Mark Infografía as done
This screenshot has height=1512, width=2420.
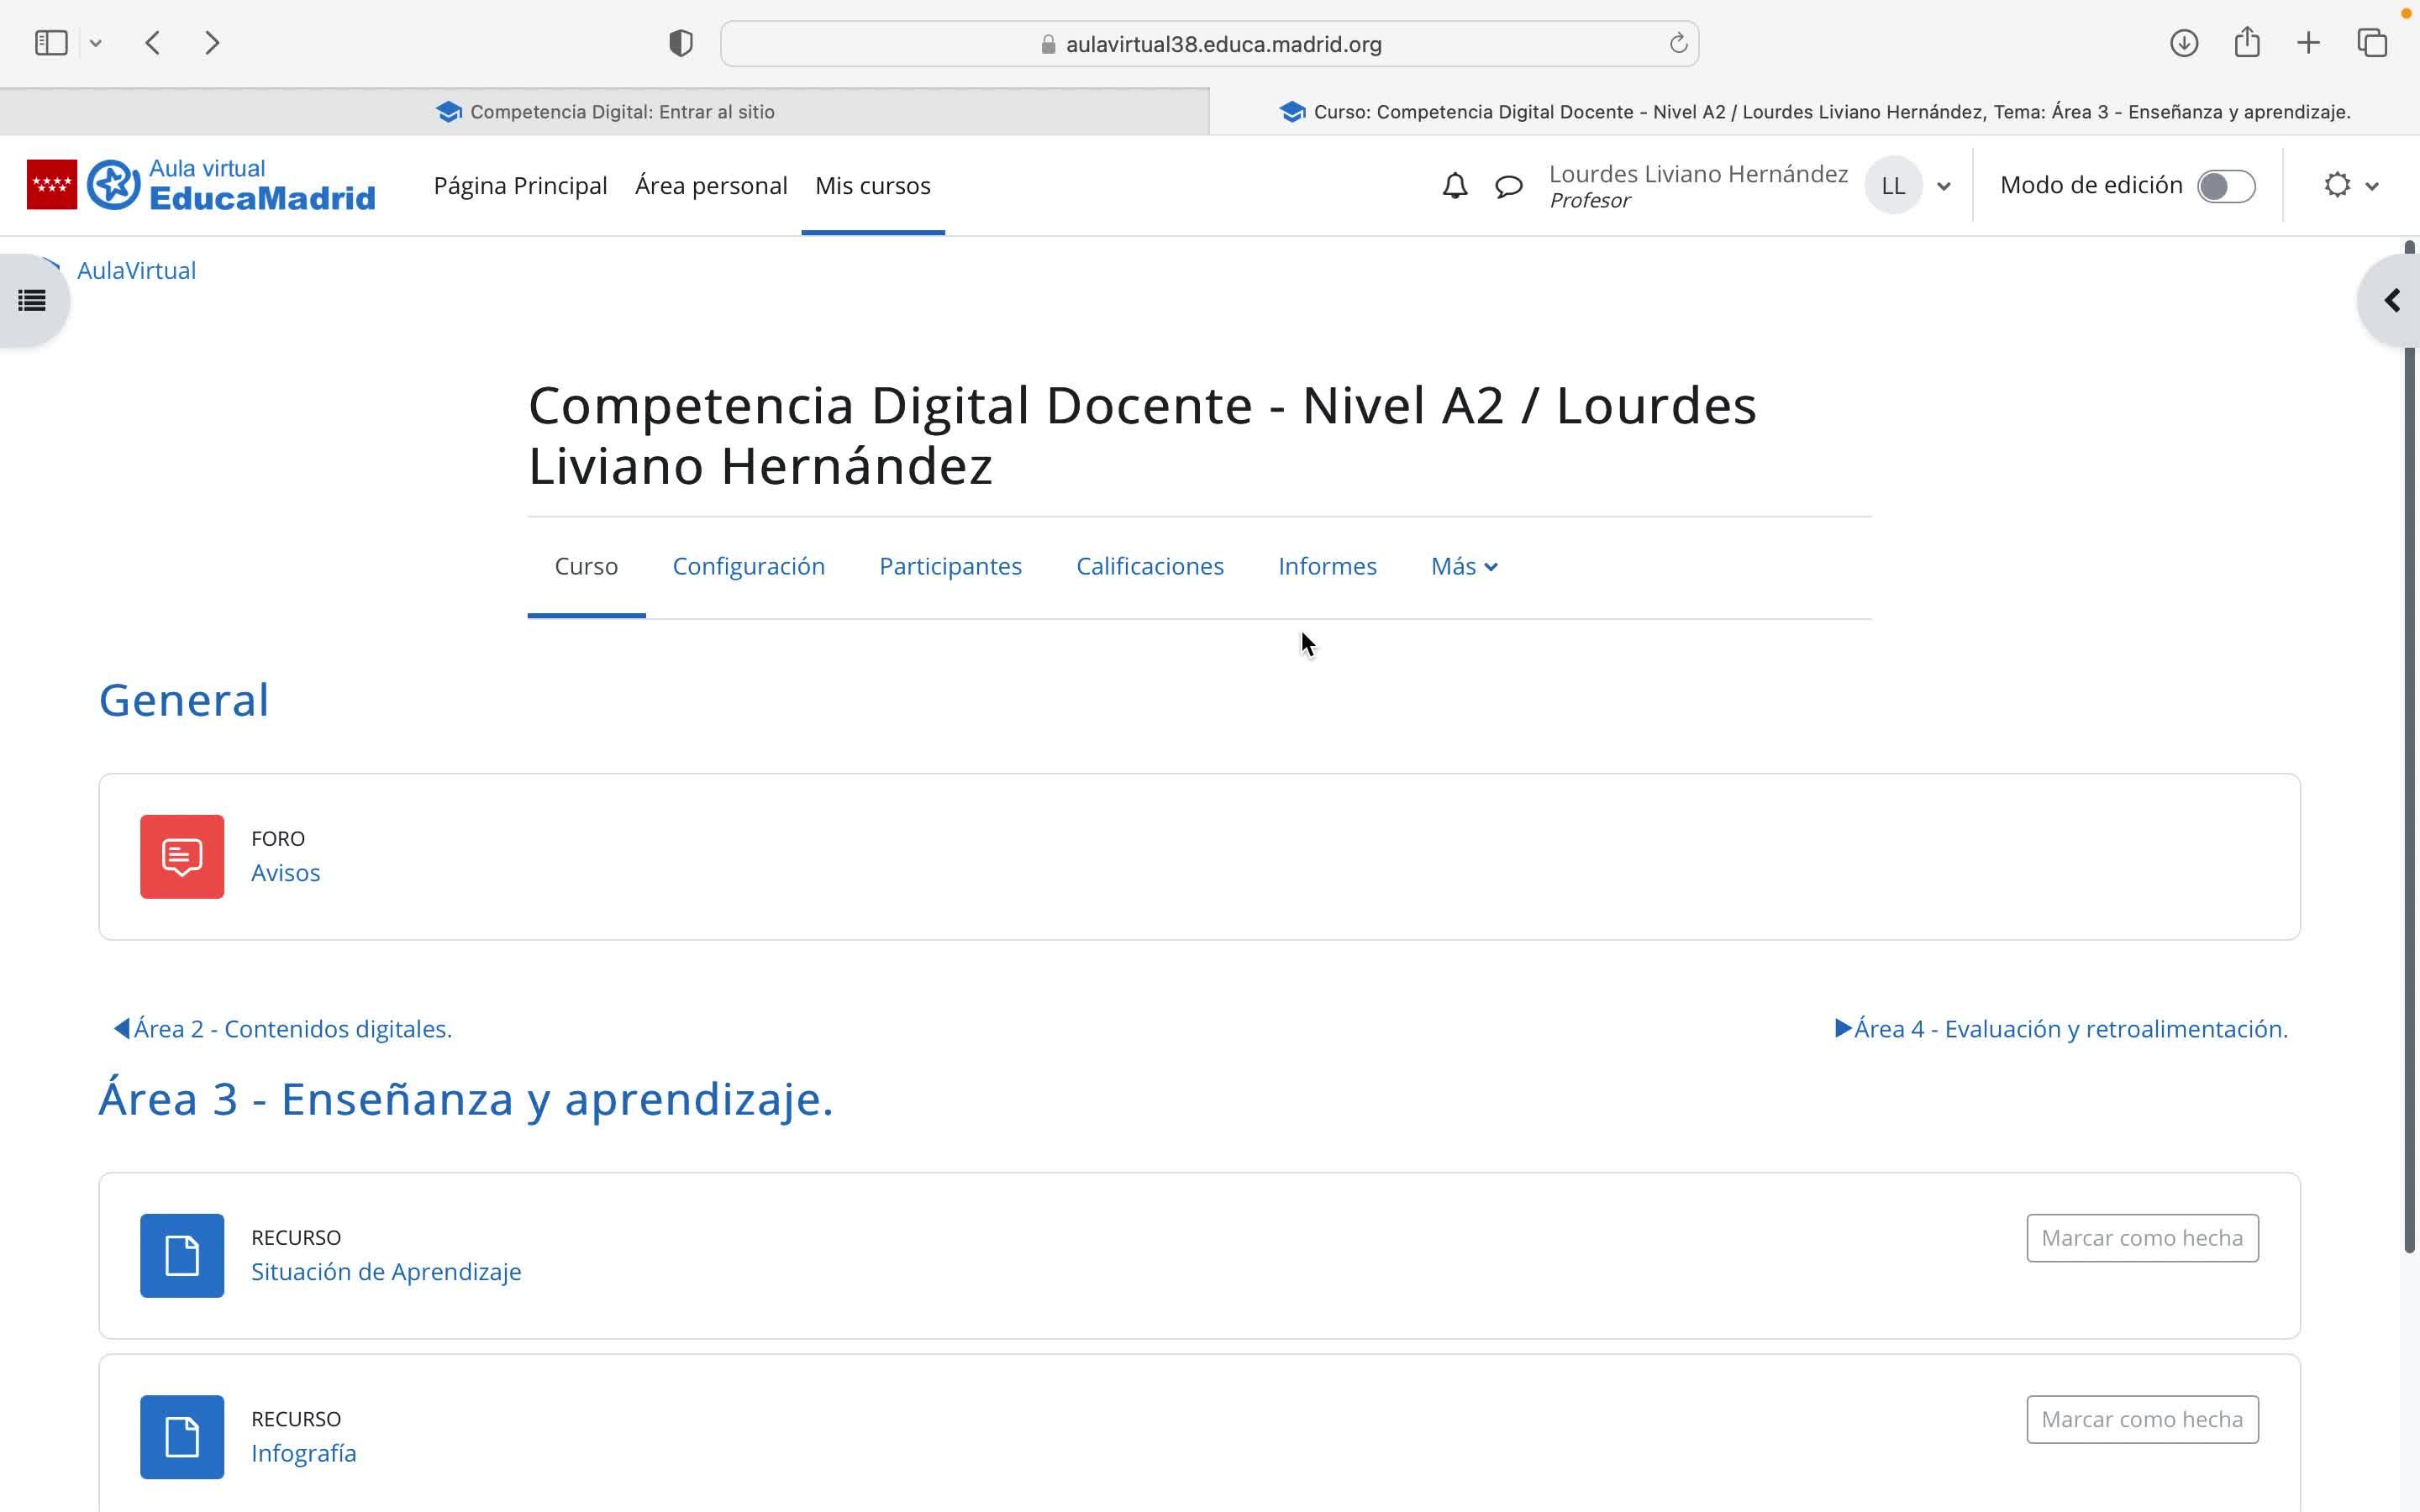coord(2141,1419)
